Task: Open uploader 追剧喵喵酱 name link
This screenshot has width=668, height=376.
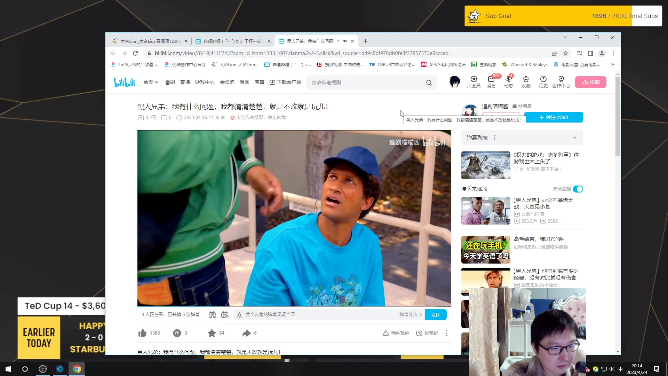Action: point(495,106)
